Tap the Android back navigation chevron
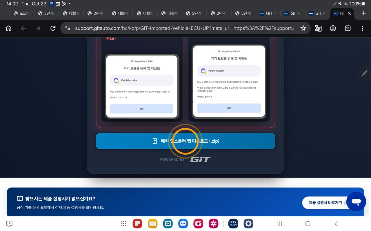The height and width of the screenshot is (231, 371). [x=336, y=223]
